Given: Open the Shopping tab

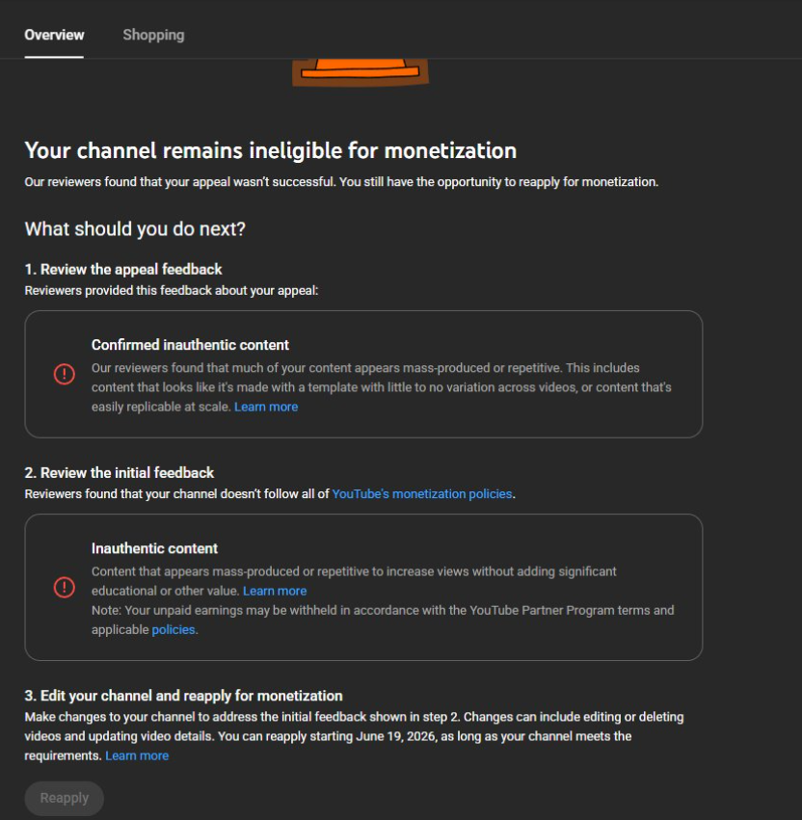Looking at the screenshot, I should (x=153, y=35).
